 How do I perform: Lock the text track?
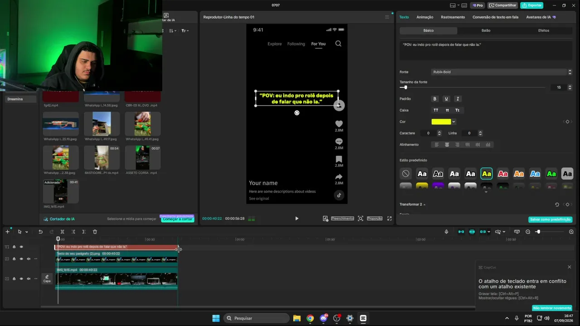tap(14, 247)
